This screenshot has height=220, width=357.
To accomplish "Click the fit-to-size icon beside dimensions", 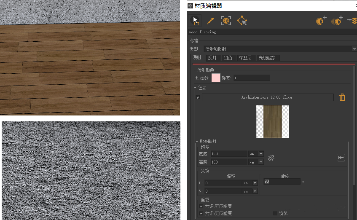I will pyautogui.click(x=341, y=158).
